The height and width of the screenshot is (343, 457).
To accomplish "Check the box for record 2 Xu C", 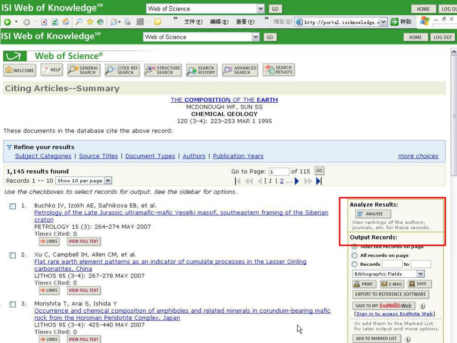I will pyautogui.click(x=13, y=255).
